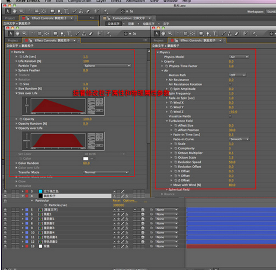Click the cyan color swatch of layer 3
Screen dimensions: 276x270
[40, 191]
